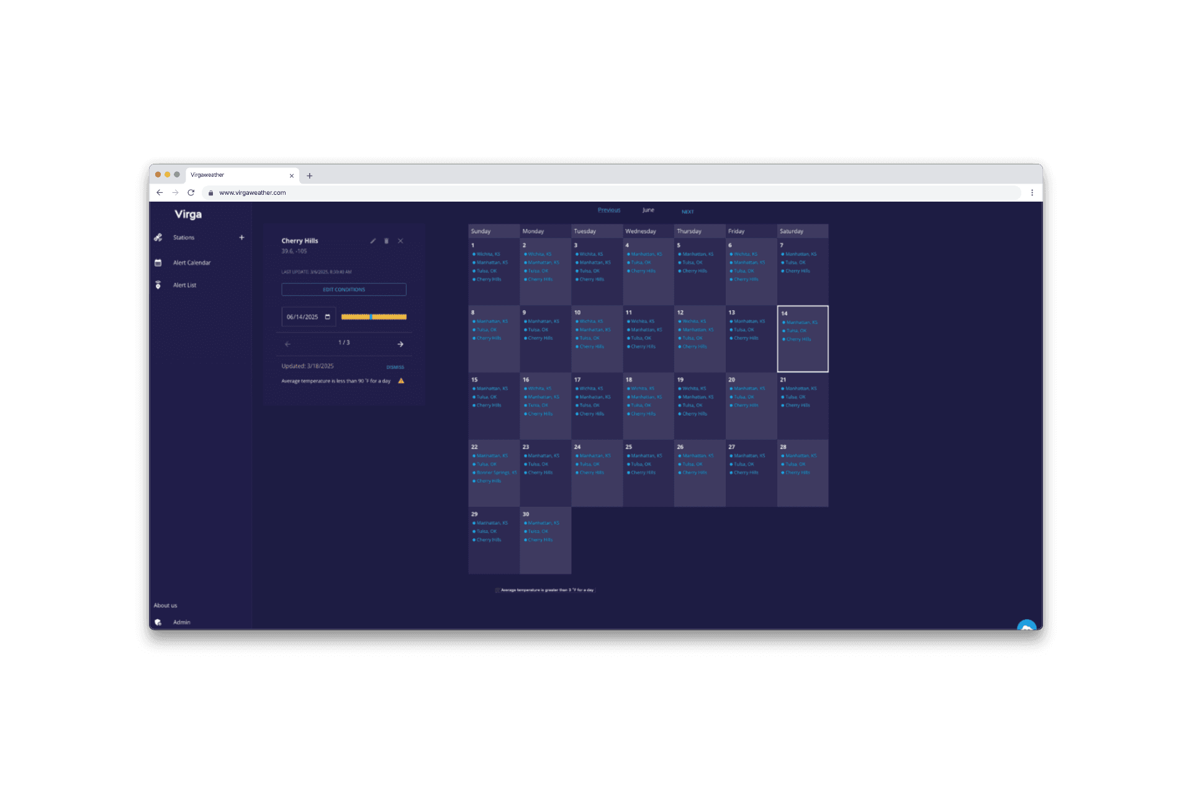1192x794 pixels.
Task: Click the Alert List sidebar icon
Action: tap(158, 285)
